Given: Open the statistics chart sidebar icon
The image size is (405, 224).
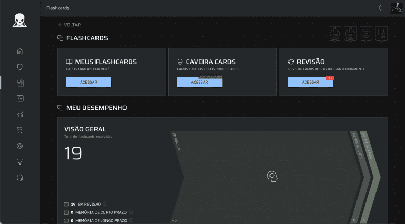Looking at the screenshot, I should 20,114.
